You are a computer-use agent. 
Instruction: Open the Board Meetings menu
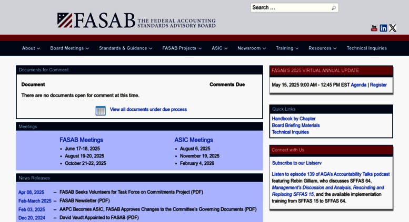pos(69,48)
